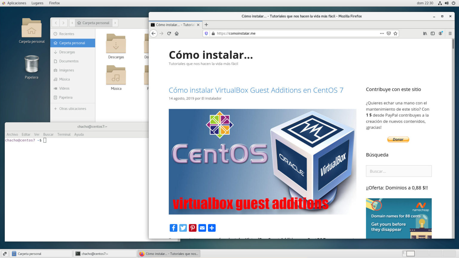Image resolution: width=459 pixels, height=258 pixels.
Task: Toggle system volume in the top bar
Action: tap(447, 3)
